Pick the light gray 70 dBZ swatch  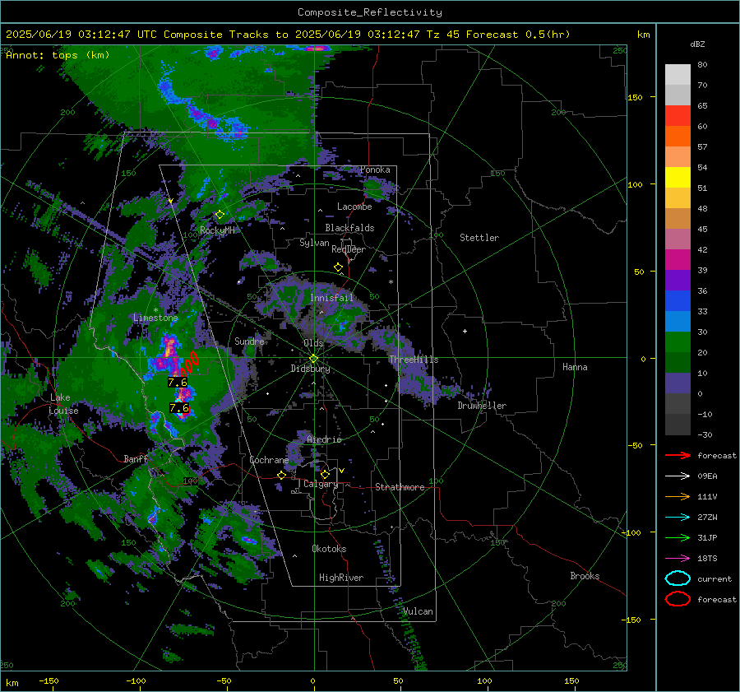(x=678, y=75)
